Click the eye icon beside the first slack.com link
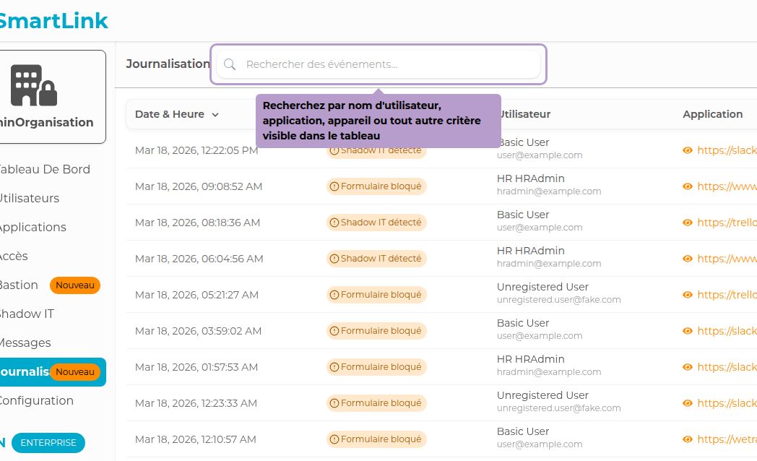757x461 pixels. click(686, 150)
